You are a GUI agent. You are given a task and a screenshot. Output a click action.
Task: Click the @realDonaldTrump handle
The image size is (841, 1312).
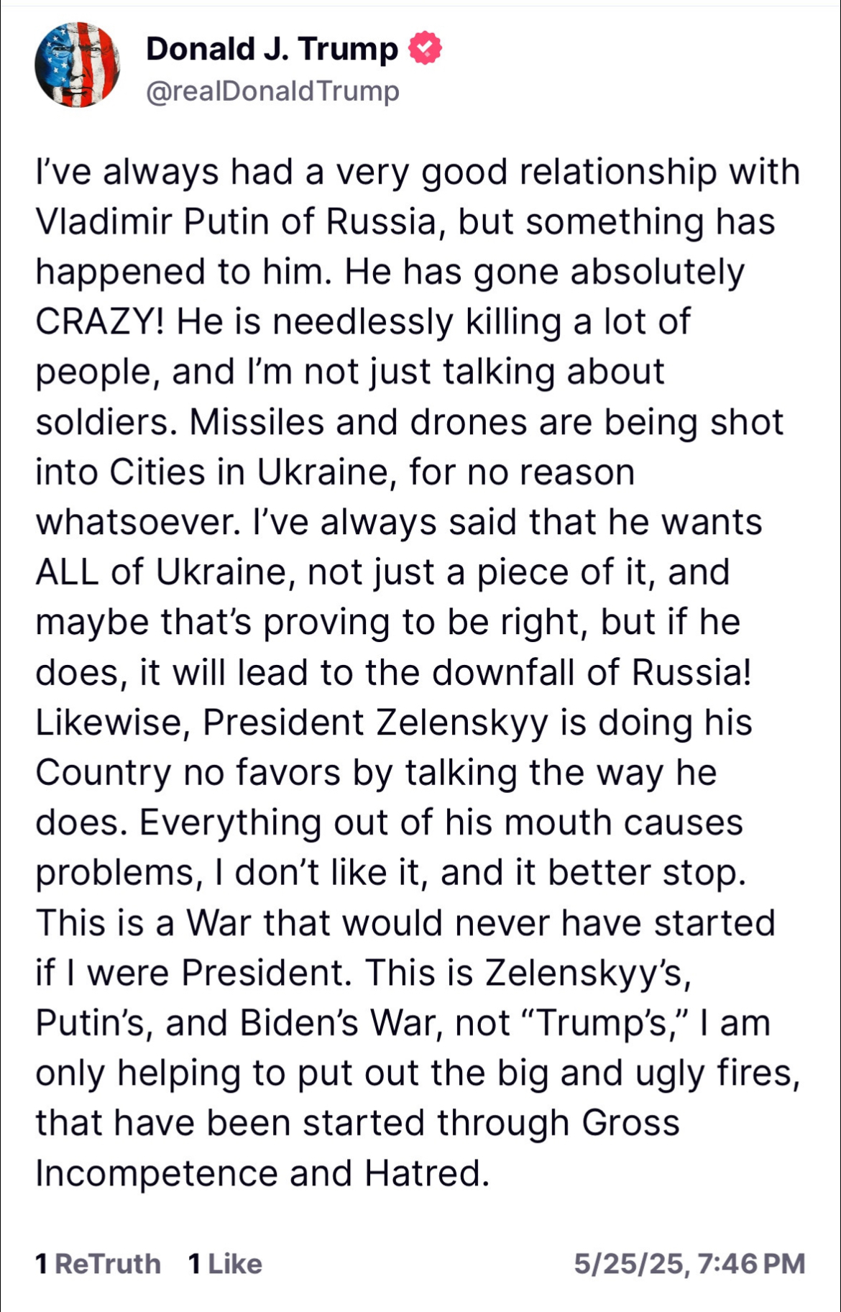272,91
